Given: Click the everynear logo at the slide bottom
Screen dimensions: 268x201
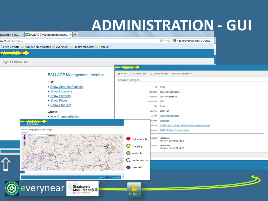Looking at the screenshot, I should point(35,188).
